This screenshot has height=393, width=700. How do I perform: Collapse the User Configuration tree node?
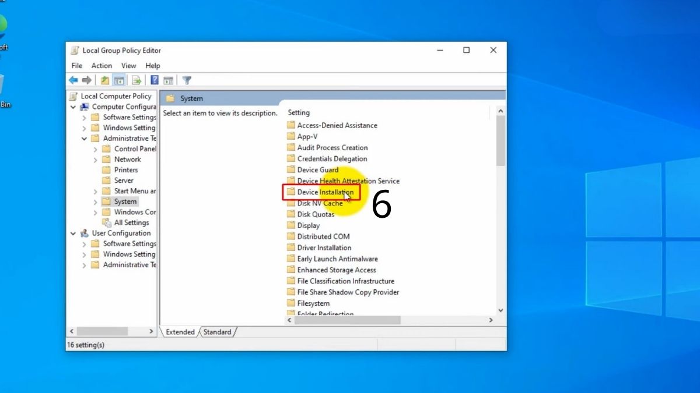[73, 233]
